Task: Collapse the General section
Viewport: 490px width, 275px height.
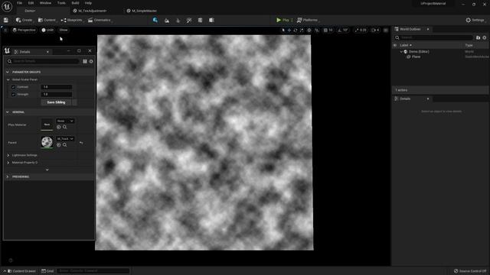Action: point(8,112)
